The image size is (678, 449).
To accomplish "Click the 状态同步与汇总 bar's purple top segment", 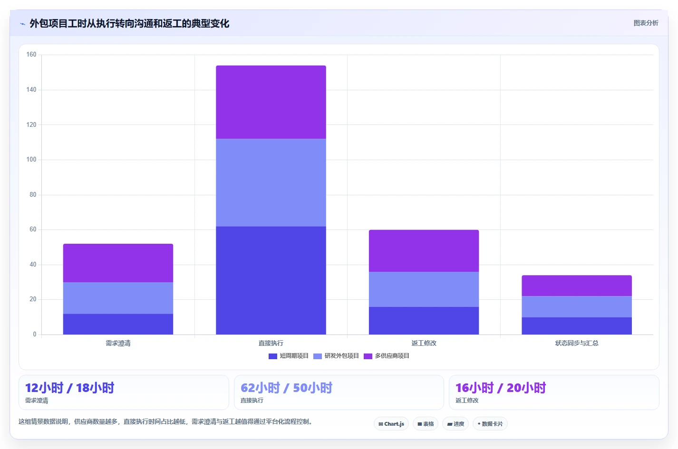I will (577, 286).
